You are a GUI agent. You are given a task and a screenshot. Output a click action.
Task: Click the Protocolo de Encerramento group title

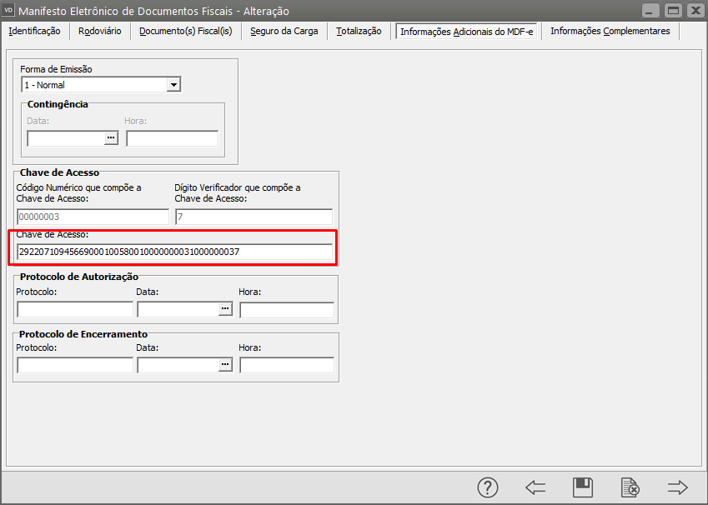tap(83, 334)
